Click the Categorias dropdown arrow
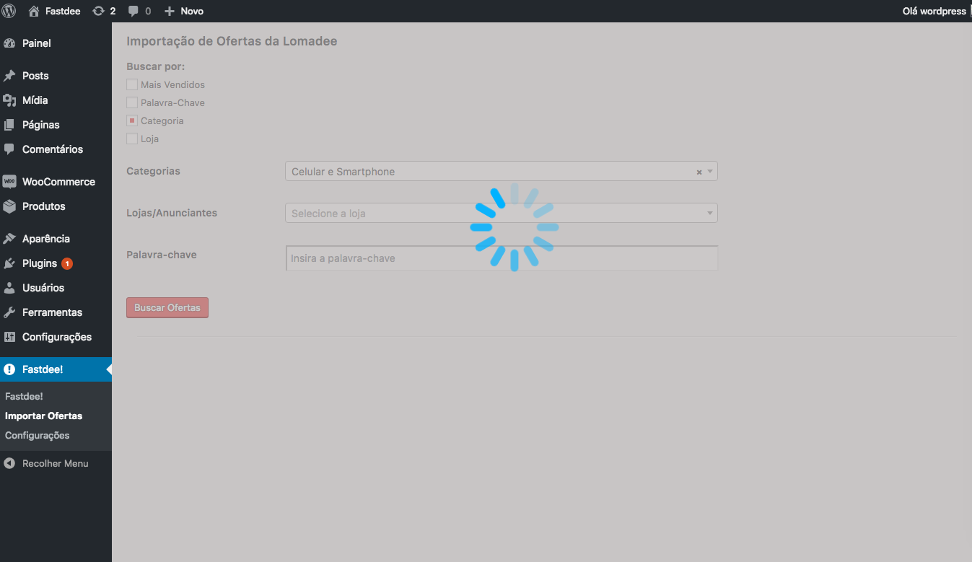Image resolution: width=972 pixels, height=562 pixels. (x=710, y=172)
